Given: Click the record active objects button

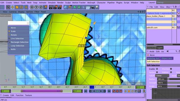Looking at the screenshot, I should tap(114, 91).
